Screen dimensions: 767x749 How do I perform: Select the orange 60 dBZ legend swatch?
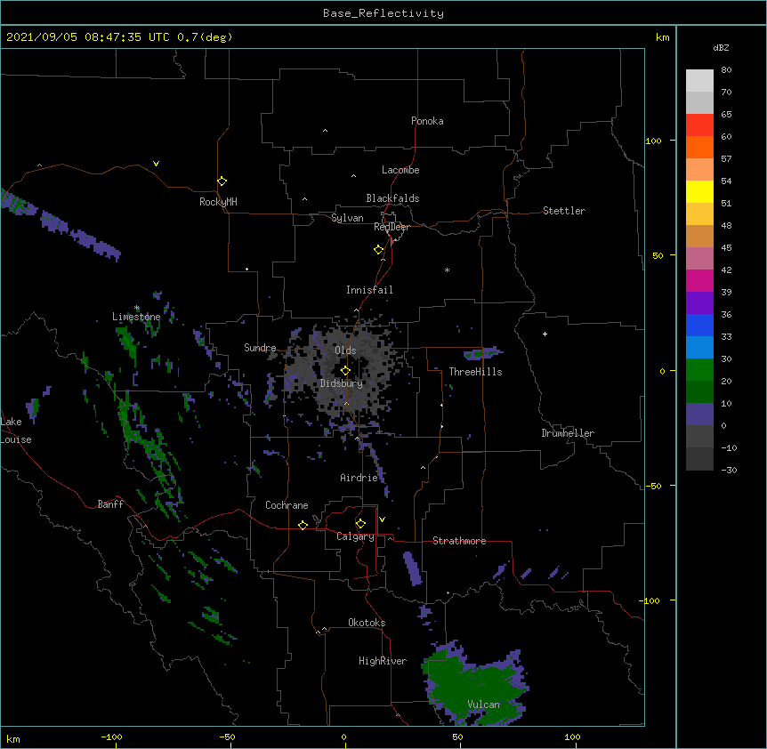point(699,147)
